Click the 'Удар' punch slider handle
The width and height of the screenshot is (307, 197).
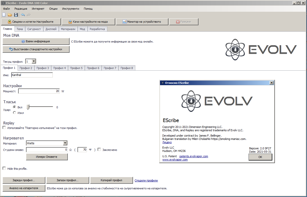[28, 107]
